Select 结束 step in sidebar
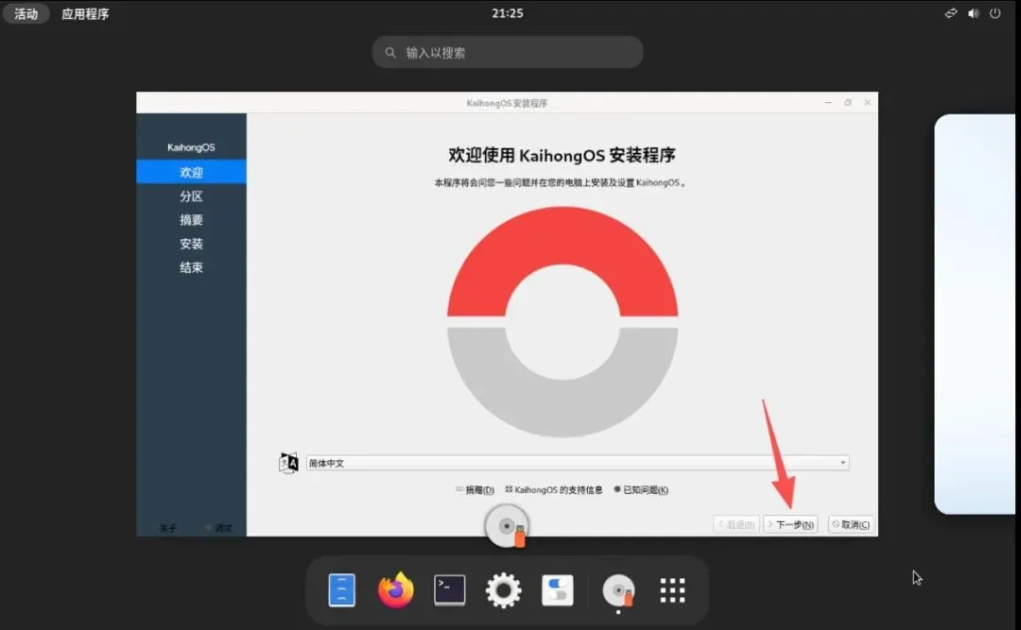The image size is (1021, 630). 191,267
